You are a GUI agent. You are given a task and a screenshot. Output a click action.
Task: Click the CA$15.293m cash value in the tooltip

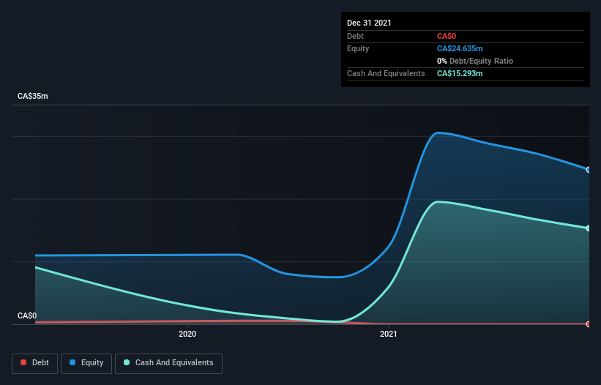460,73
